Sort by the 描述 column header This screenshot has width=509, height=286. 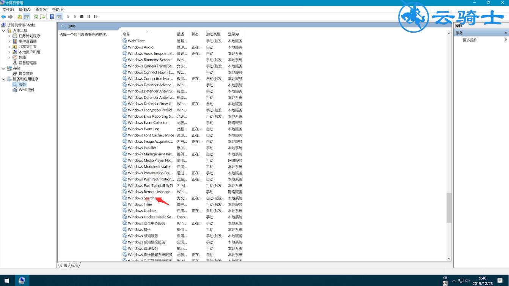coord(182,34)
